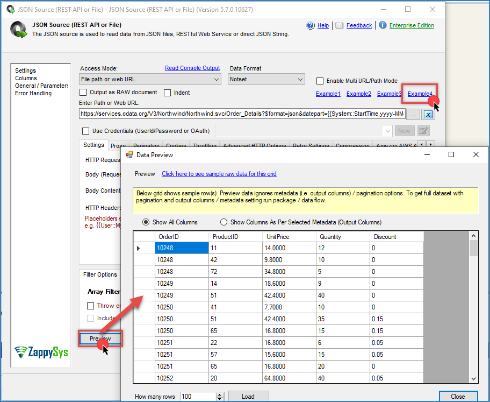The height and width of the screenshot is (402, 490).
Task: Click the Help question mark icon
Action: coord(311,25)
